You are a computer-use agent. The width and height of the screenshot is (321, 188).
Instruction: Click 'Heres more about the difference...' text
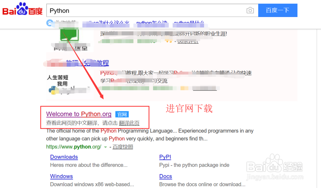pyautogui.click(x=89, y=165)
